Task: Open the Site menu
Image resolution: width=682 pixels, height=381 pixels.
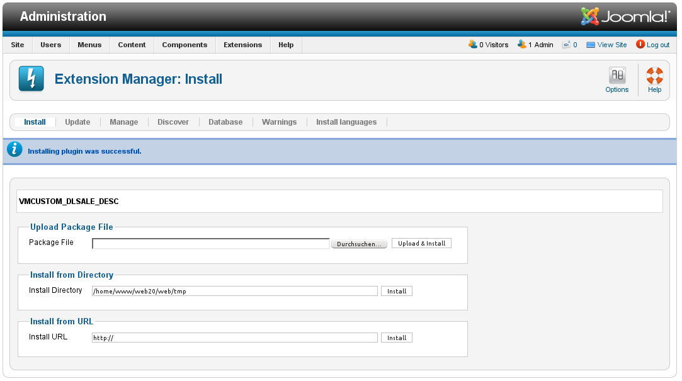Action: pos(18,45)
